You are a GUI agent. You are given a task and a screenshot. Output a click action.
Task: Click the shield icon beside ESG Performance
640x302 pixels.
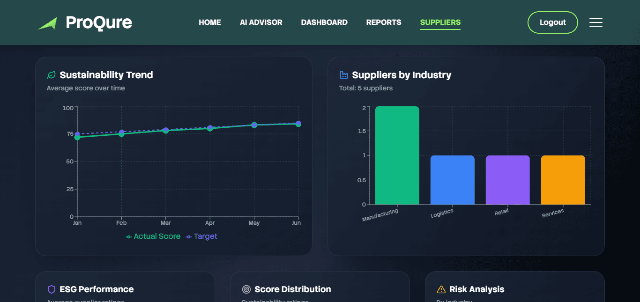click(51, 289)
